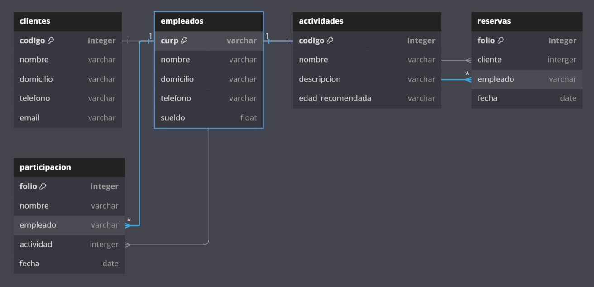
Task: Select the clientes table header
Action: click(x=67, y=21)
